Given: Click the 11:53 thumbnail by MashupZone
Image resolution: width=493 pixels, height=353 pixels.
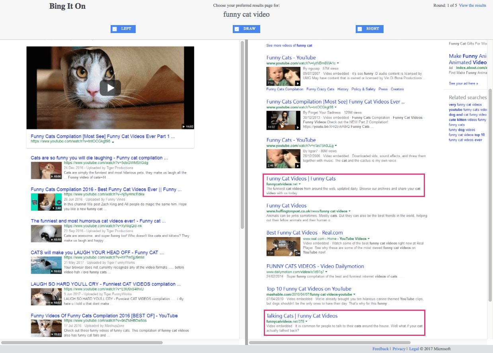Looking at the screenshot, I should (46, 328).
